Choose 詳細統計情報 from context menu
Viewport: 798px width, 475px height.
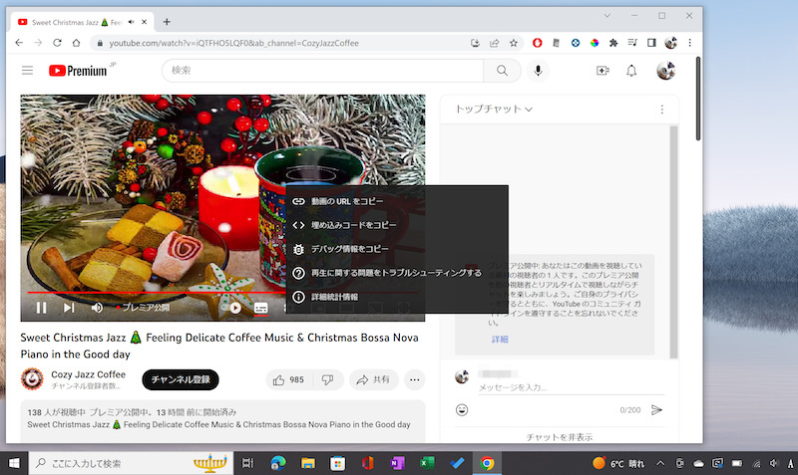(x=333, y=297)
